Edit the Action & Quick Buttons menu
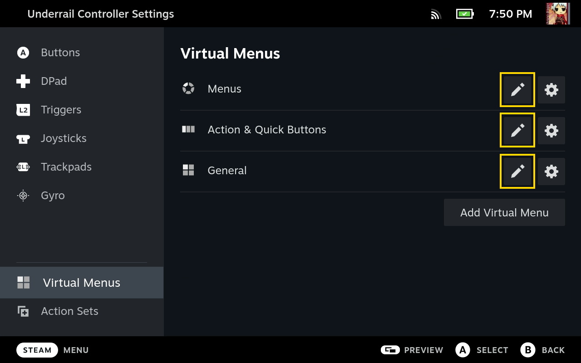This screenshot has height=363, width=581. pyautogui.click(x=517, y=131)
